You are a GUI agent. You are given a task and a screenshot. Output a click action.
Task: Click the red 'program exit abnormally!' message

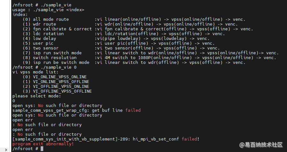click(43, 144)
